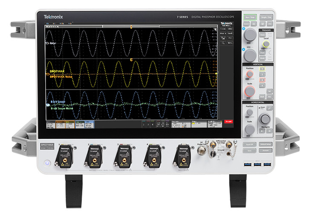Click channel 4 input connector adapter
This screenshot has height=213, width=313.
click(153, 156)
